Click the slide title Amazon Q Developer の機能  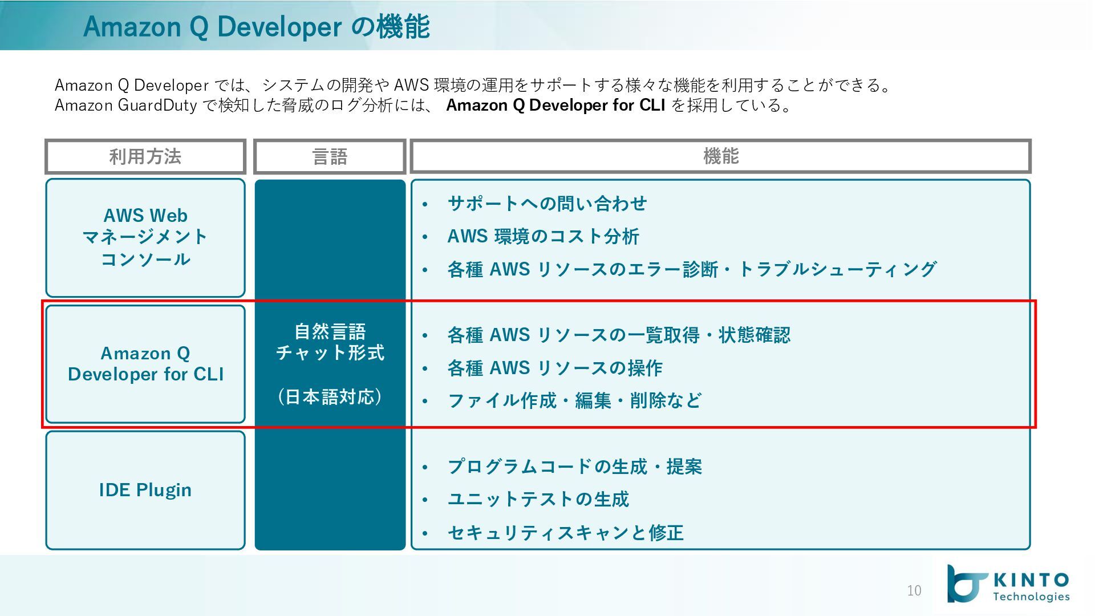coord(256,27)
